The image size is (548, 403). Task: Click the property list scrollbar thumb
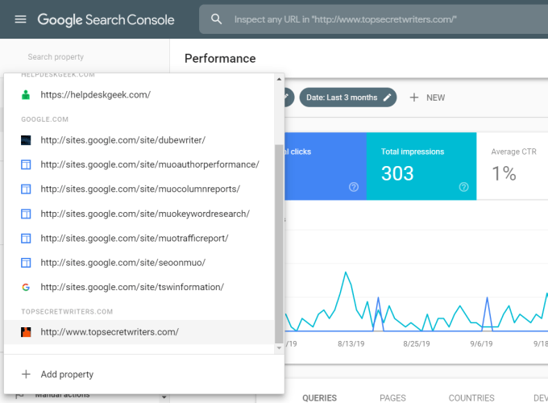(x=279, y=242)
